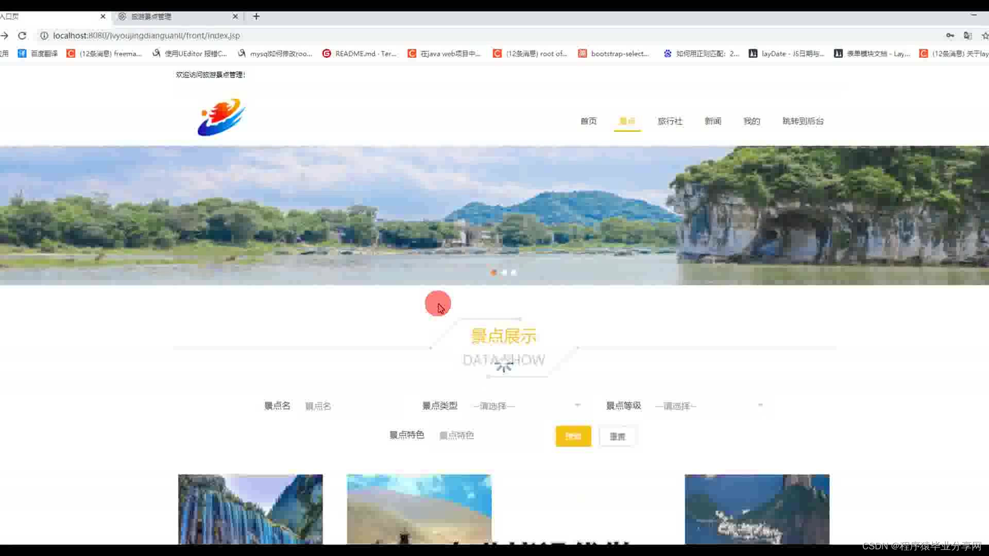Go to the 新闻 navigation item
Screen dimensions: 989x556
pyautogui.click(x=712, y=121)
